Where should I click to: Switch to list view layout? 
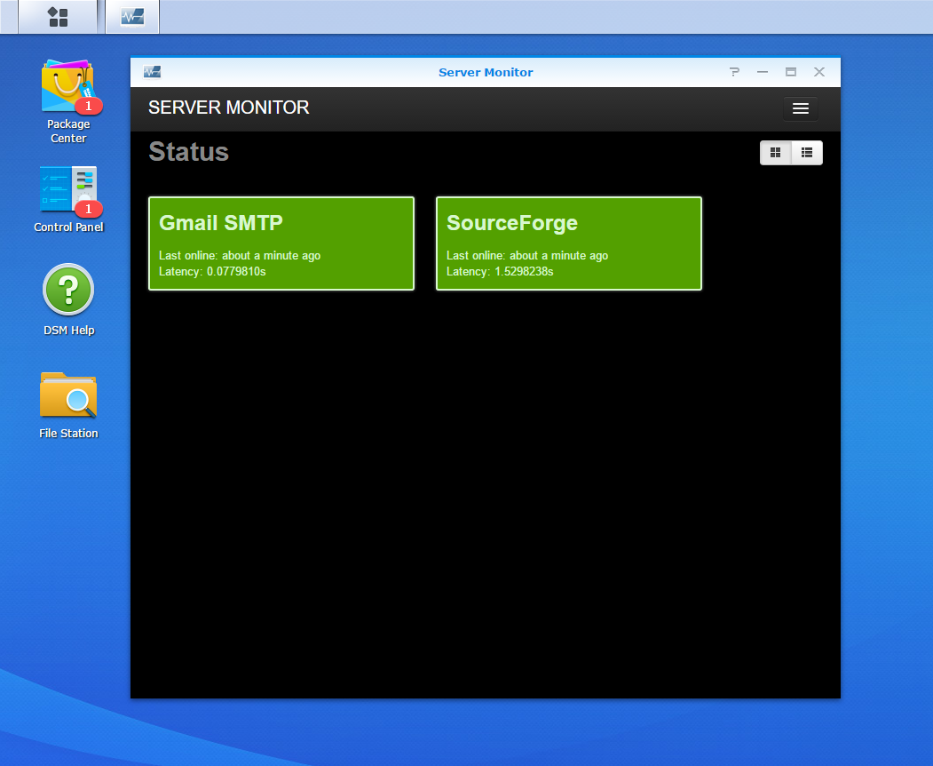point(807,153)
